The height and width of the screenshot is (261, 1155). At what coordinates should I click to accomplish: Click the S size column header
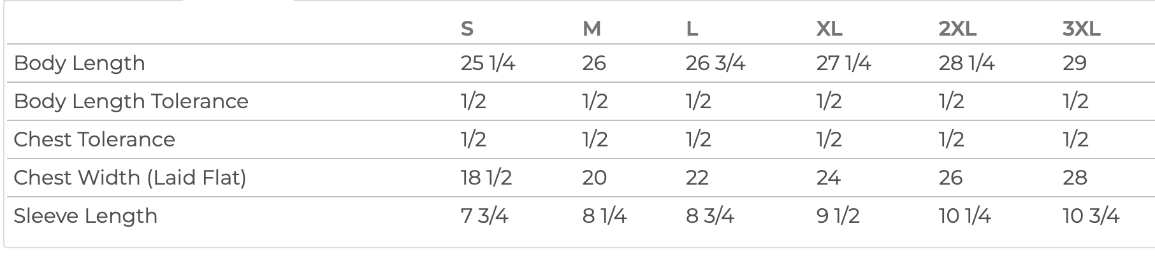coord(467,29)
